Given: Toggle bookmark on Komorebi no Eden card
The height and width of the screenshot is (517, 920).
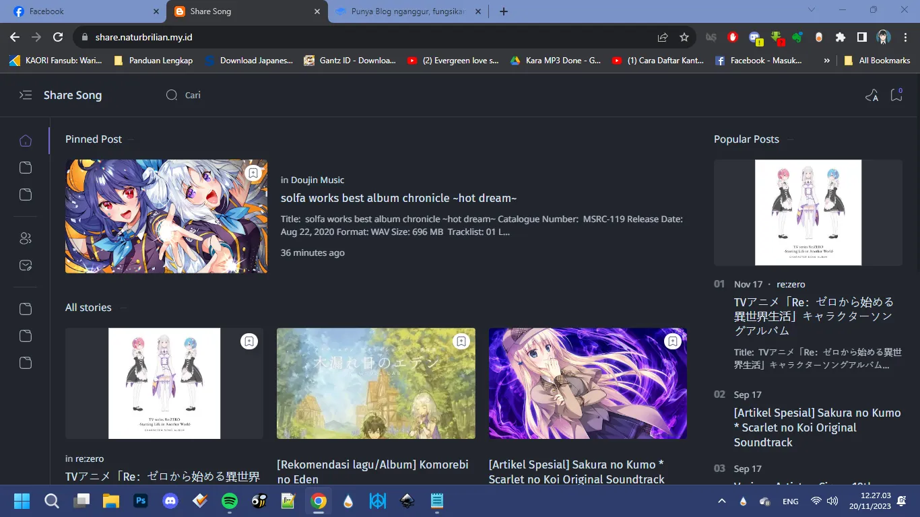Looking at the screenshot, I should (461, 342).
